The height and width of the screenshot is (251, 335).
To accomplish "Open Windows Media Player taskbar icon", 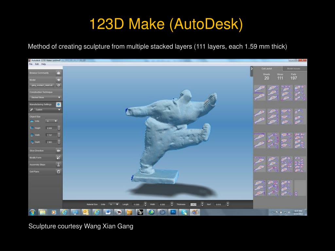I will click(x=53, y=212).
